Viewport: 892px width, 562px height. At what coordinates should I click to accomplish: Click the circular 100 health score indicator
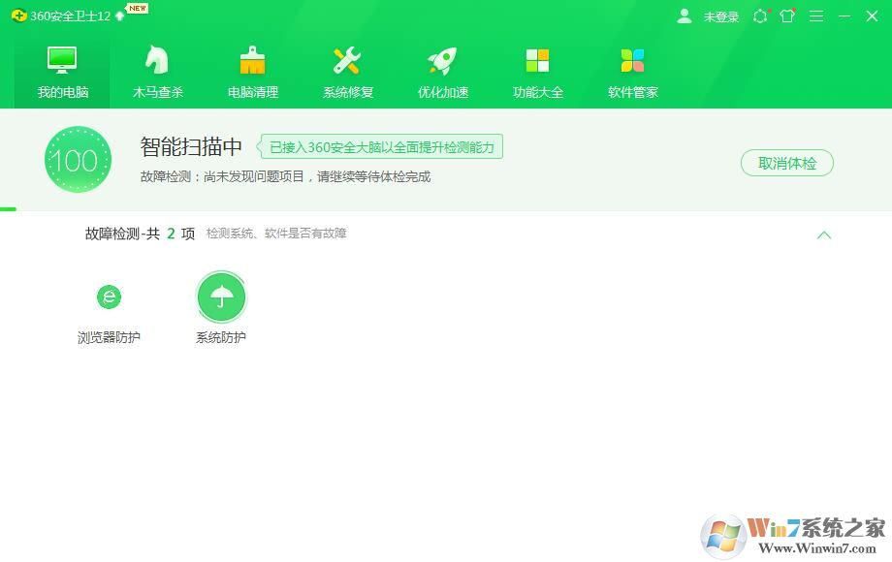pyautogui.click(x=78, y=159)
